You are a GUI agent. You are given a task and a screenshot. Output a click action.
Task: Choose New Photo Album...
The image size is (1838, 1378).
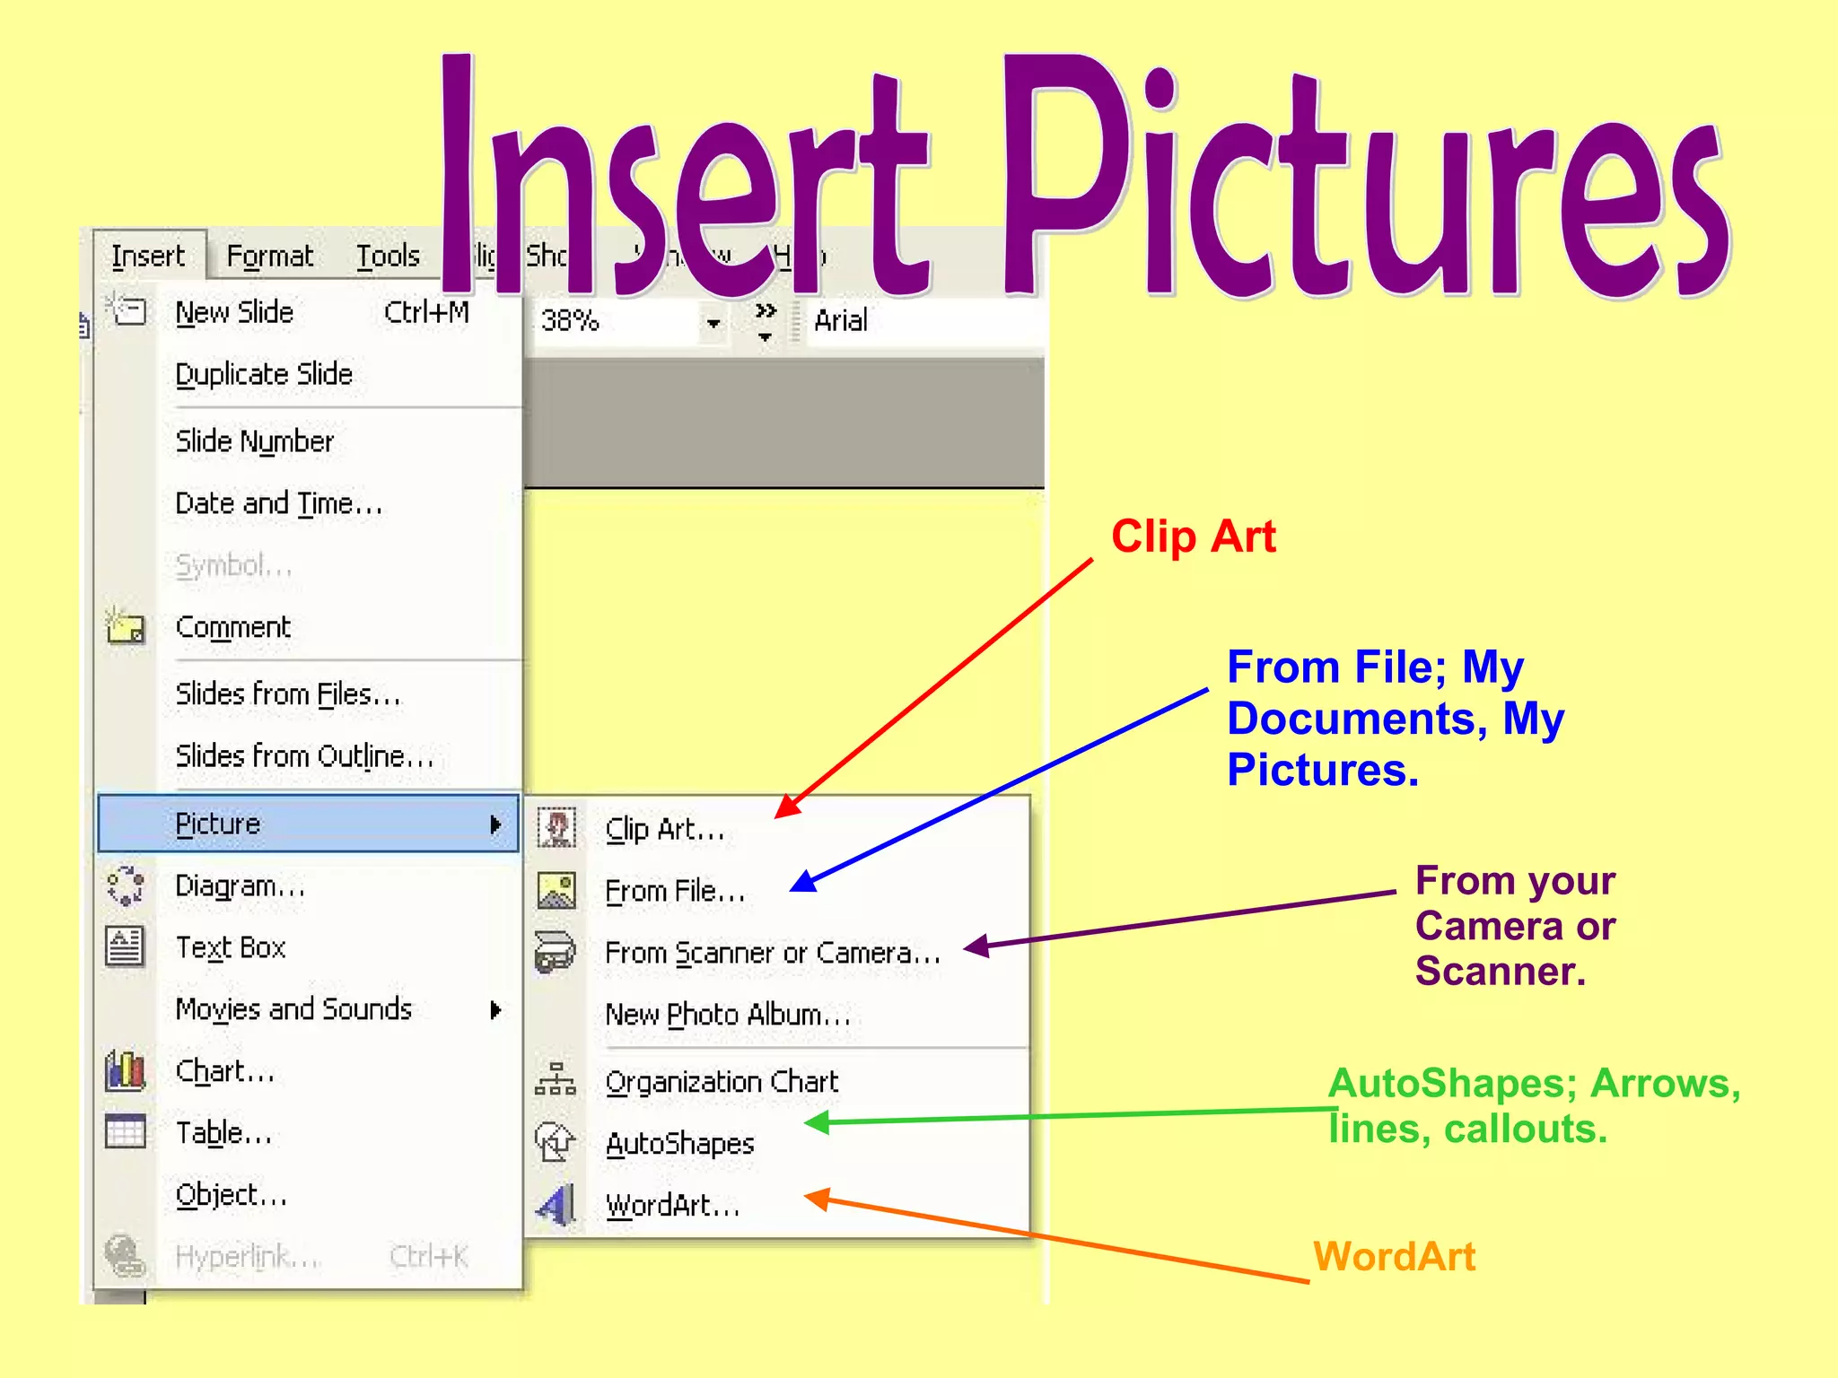click(x=777, y=1014)
